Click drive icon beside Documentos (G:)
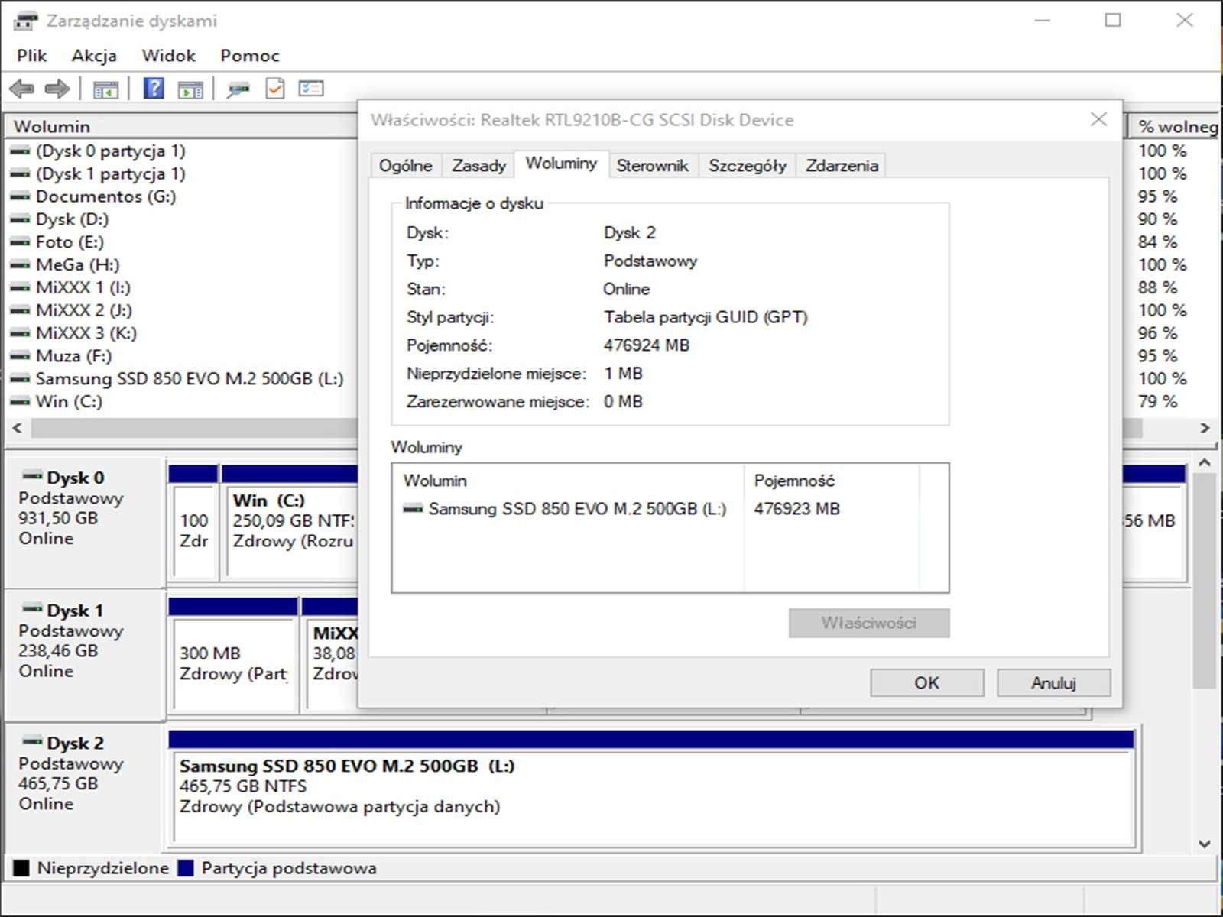 tap(20, 196)
